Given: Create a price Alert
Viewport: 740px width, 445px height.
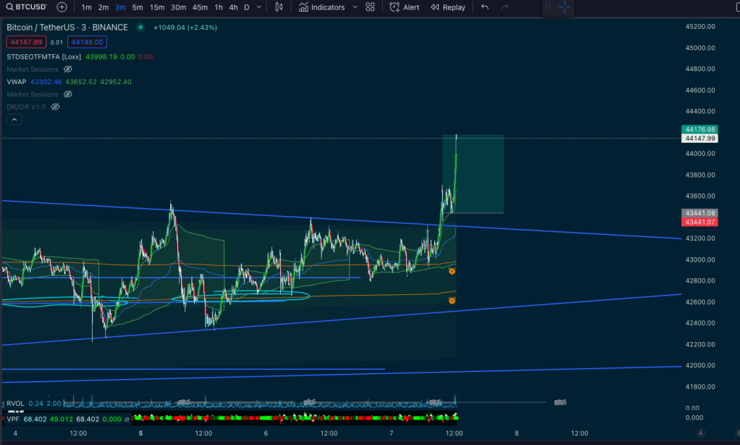Looking at the screenshot, I should tap(404, 7).
